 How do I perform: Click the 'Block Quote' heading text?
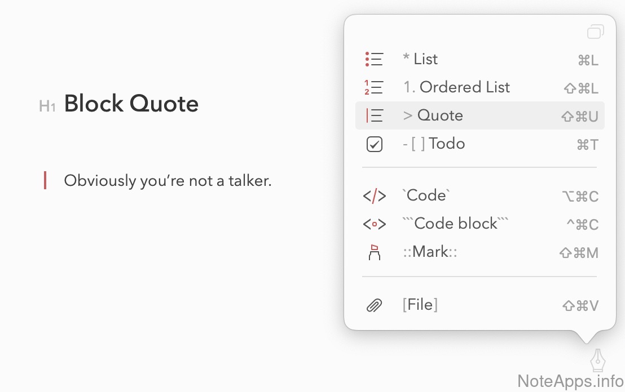pyautogui.click(x=131, y=104)
